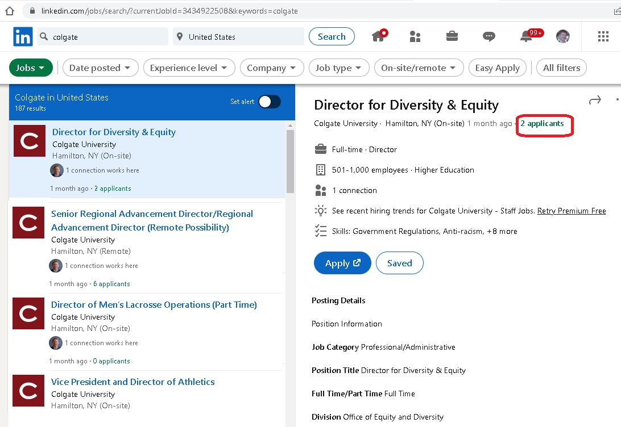Open the Home feed icon
This screenshot has width=621, height=427.
tap(379, 36)
